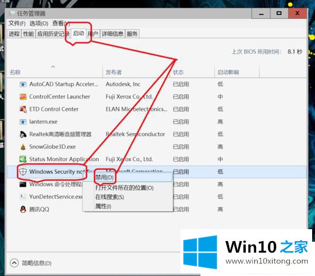This screenshot has height=276, width=315.
Task: Open the 文件(F) menu
Action: pos(17,23)
